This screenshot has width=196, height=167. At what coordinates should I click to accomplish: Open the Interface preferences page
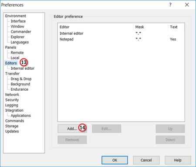[x=18, y=21]
